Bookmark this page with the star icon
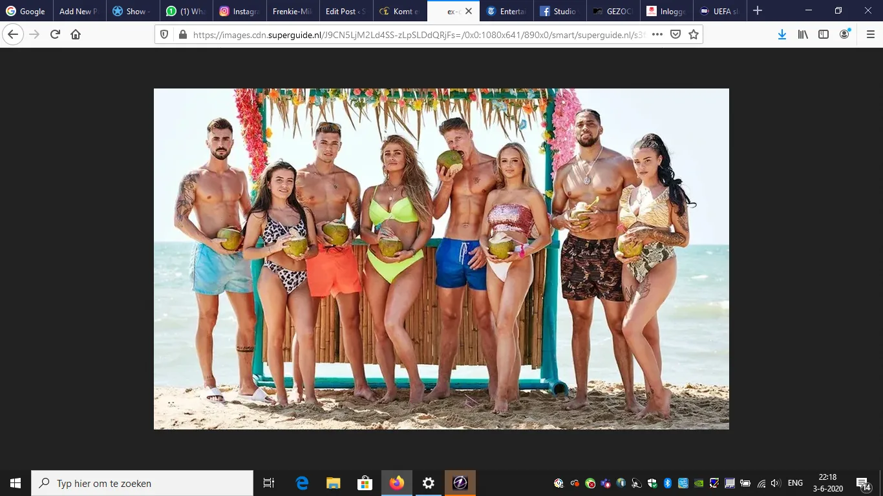The height and width of the screenshot is (496, 883). (x=693, y=35)
